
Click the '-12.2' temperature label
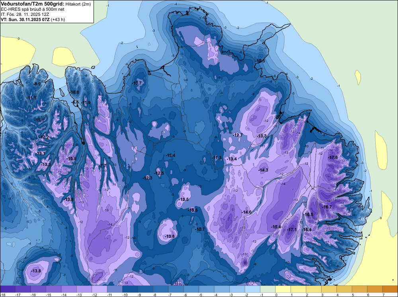pos(45,137)
